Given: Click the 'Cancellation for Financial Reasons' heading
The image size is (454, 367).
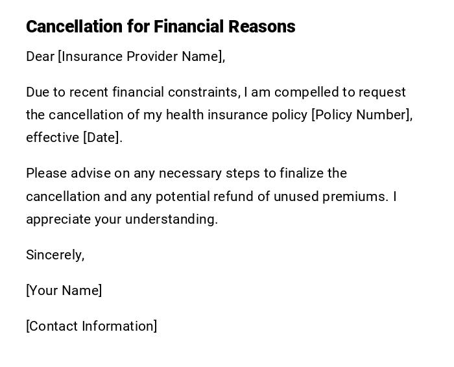Looking at the screenshot, I should coord(160,27).
